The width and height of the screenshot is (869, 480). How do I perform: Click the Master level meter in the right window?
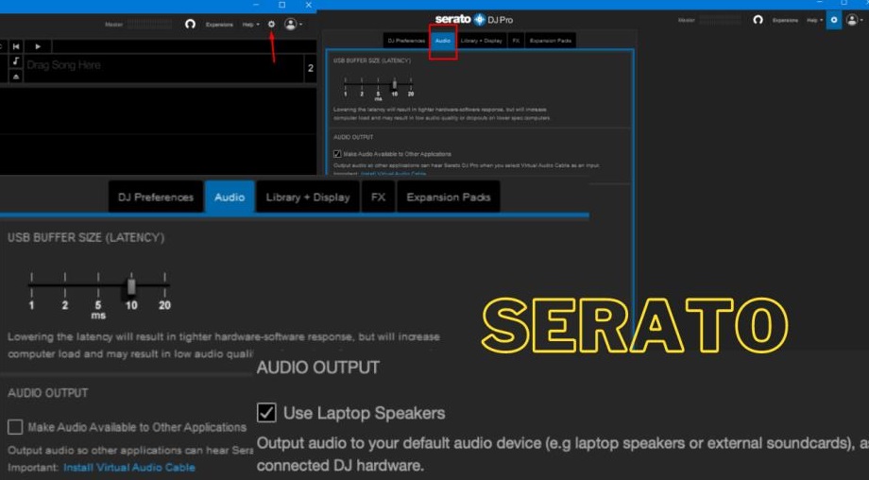[720, 20]
